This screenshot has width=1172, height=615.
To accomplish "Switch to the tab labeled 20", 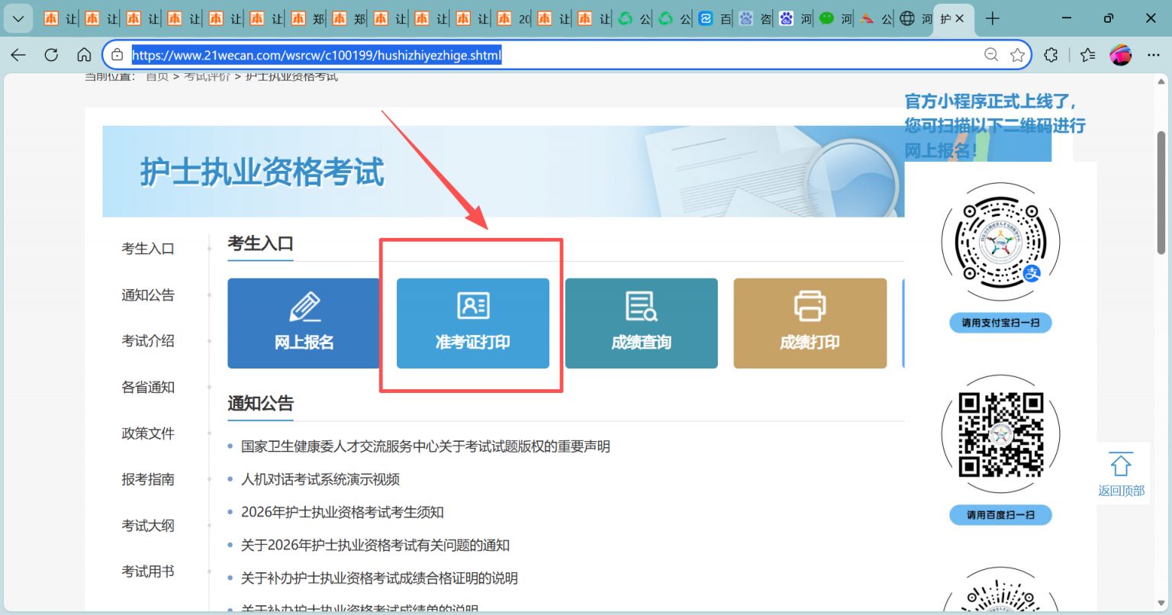I will pyautogui.click(x=514, y=18).
